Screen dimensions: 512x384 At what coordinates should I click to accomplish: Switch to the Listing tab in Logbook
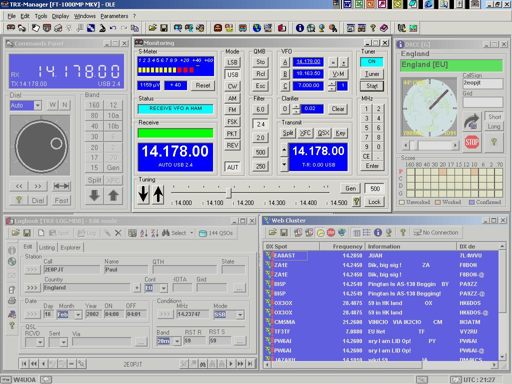pos(46,247)
